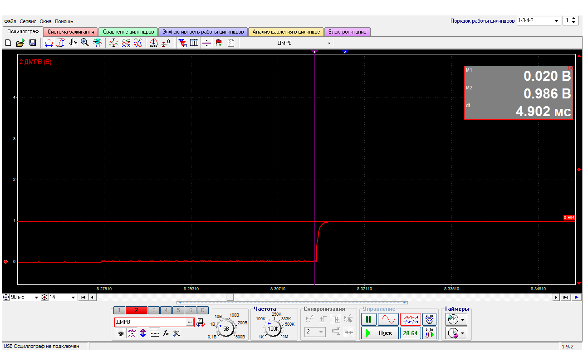Click the voltage range knob showing 5В
The width and height of the screenshot is (588, 352).
(x=225, y=328)
